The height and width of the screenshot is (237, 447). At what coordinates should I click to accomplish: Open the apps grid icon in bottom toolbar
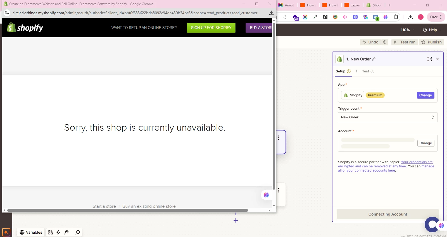tap(51, 232)
